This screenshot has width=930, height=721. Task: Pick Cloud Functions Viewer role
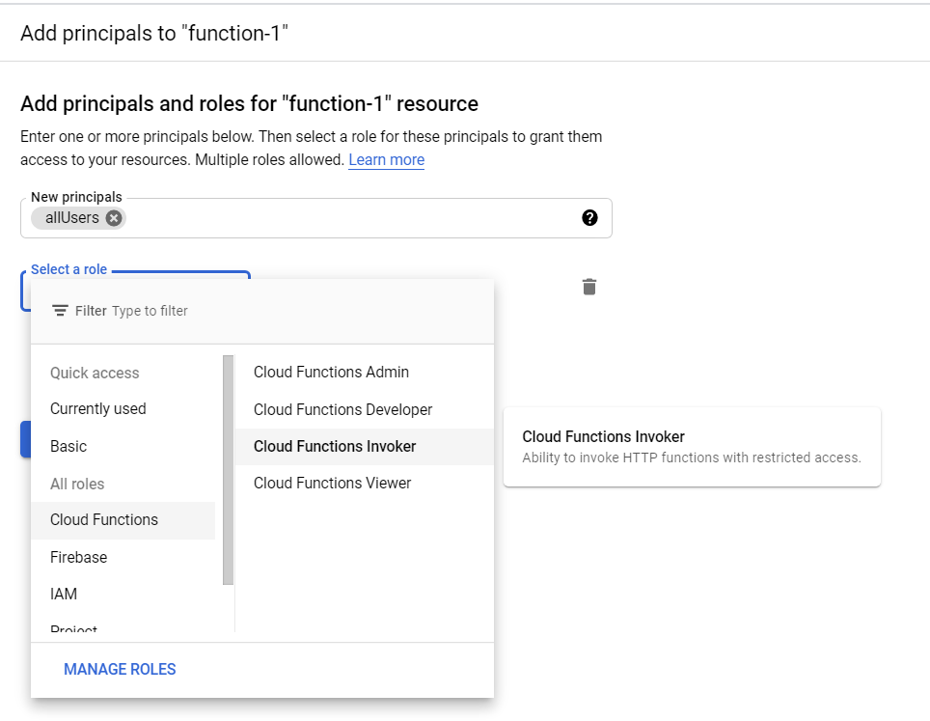pos(332,483)
